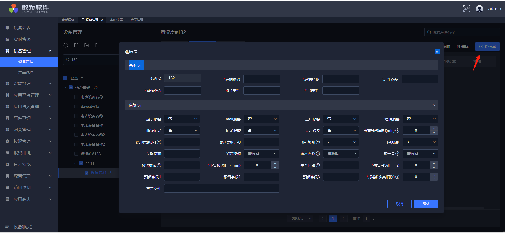Toggle the 综合管理平台 checkbox
Viewport: 505px width, 233px height.
(x=71, y=88)
